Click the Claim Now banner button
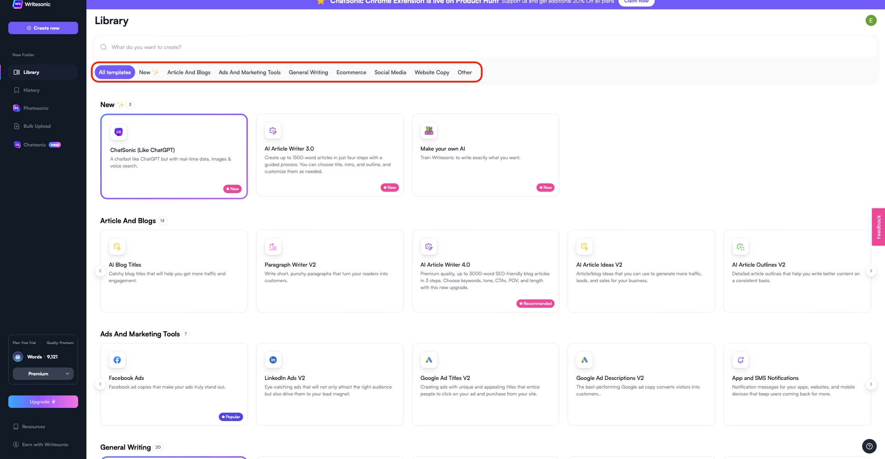The height and width of the screenshot is (459, 885). (x=636, y=2)
